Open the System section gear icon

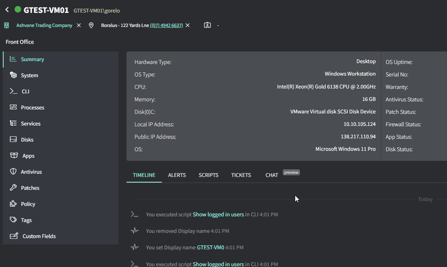(x=13, y=75)
